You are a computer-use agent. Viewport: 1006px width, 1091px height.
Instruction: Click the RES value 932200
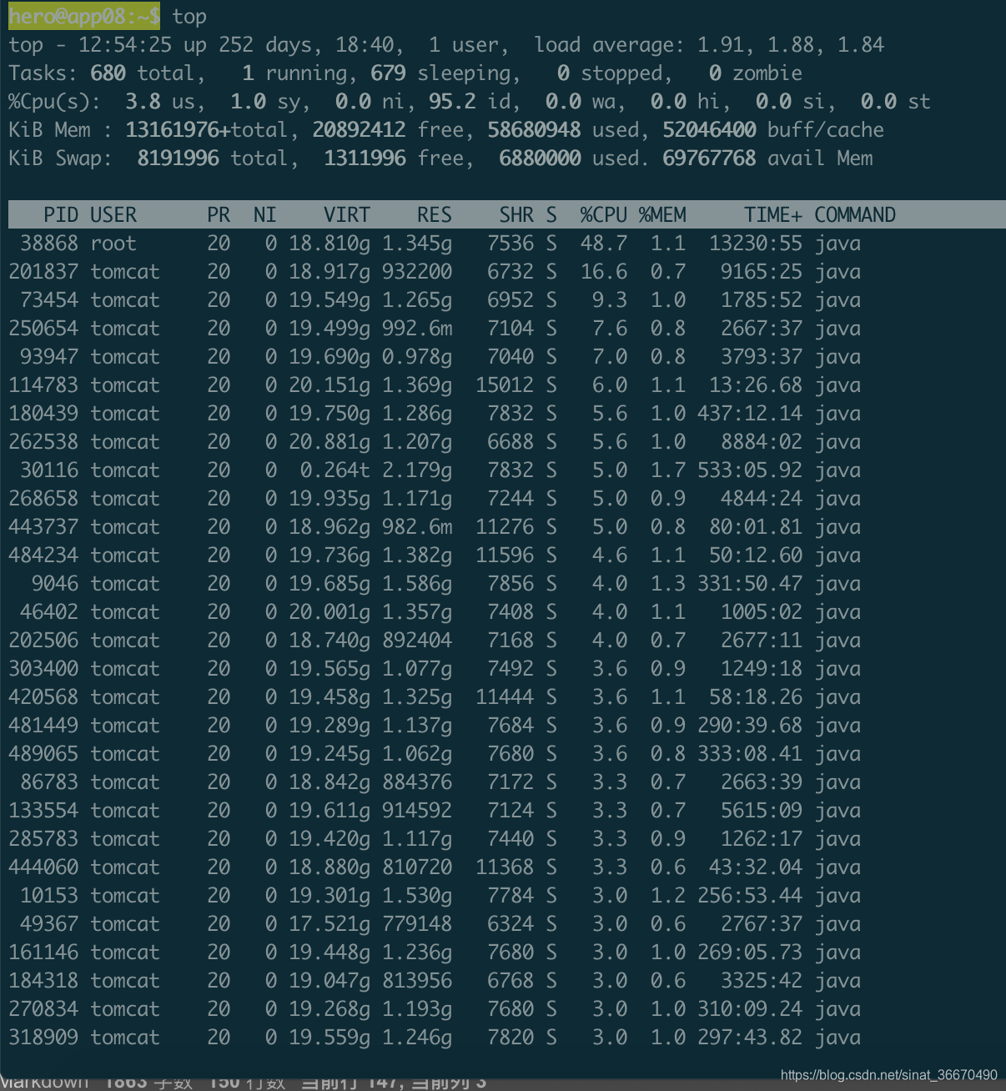coord(417,271)
